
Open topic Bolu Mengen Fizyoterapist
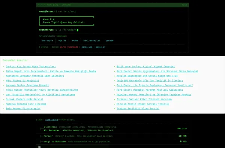(23, 109)
